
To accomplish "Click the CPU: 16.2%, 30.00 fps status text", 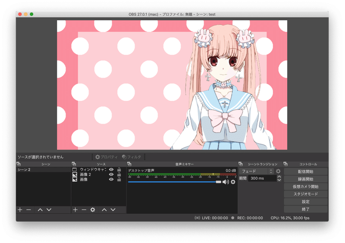I will point(290,218).
